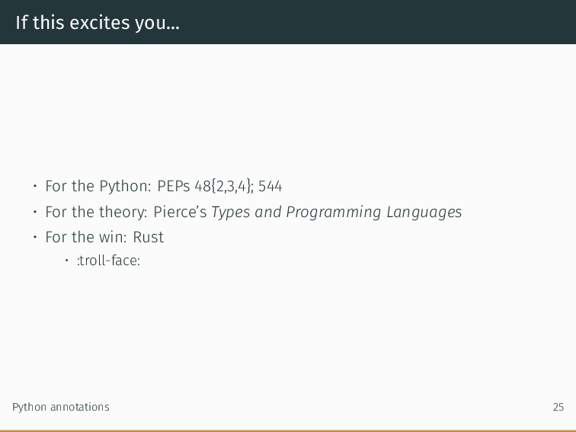Click the number "544" in the first bullet

tap(270, 186)
